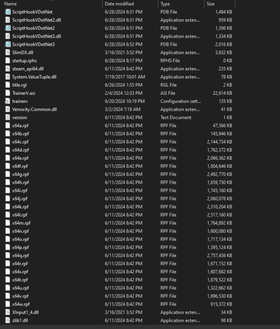This screenshot has width=280, height=329.
Task: Click the ScriptHookVDotNet3.dll file icon
Action: pyautogui.click(x=8, y=36)
